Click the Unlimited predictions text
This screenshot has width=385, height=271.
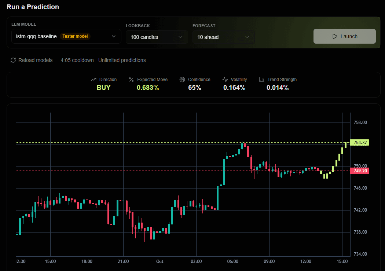tap(122, 60)
